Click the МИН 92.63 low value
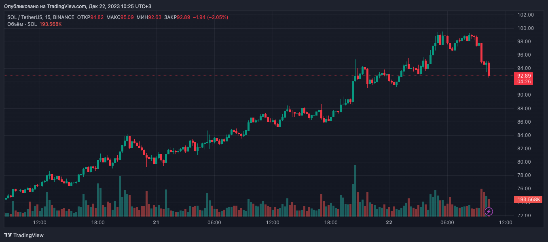Image resolution: width=548 pixels, height=242 pixels. pos(149,17)
